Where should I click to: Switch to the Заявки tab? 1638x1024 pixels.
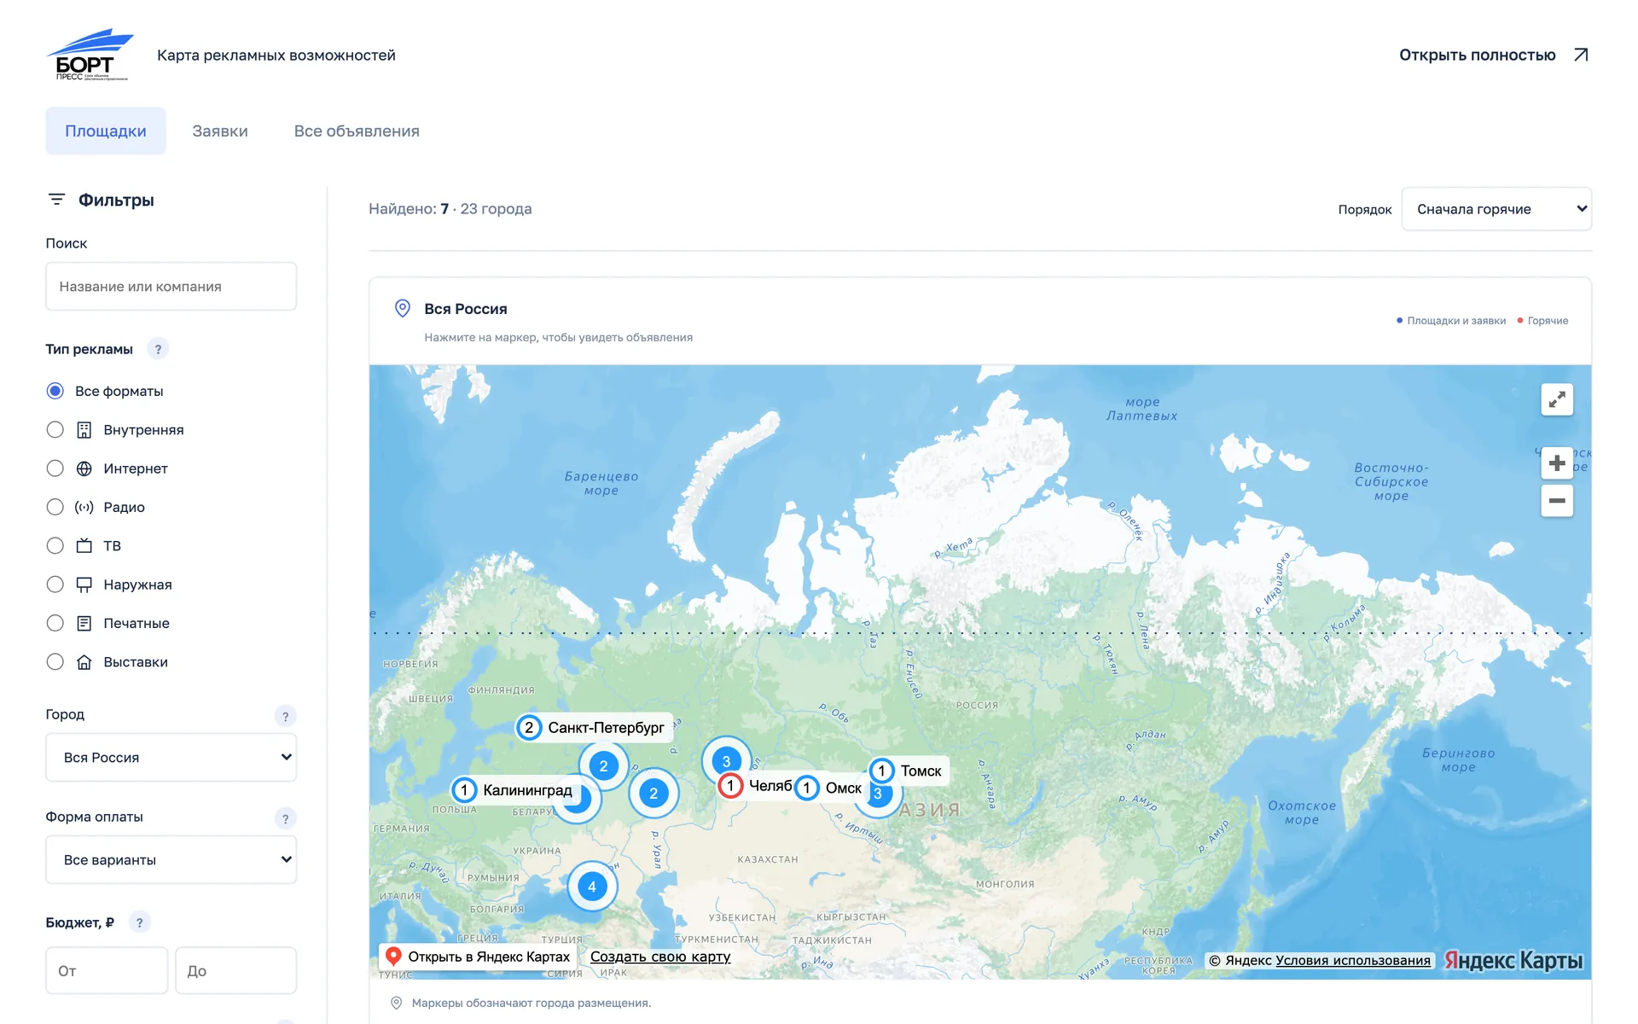220,131
